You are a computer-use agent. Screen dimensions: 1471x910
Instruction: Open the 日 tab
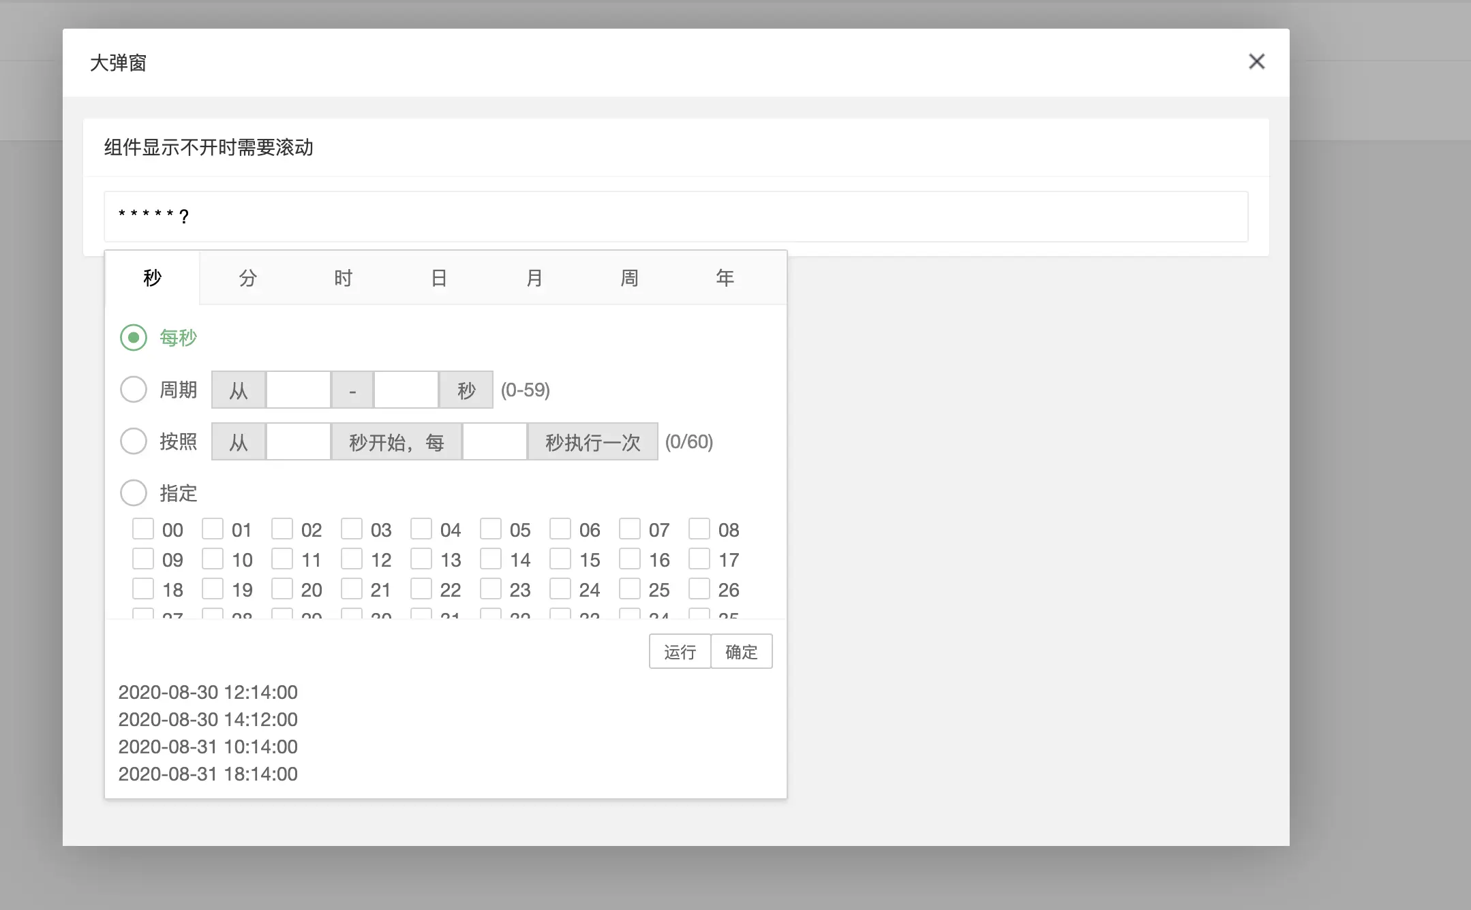pyautogui.click(x=438, y=277)
